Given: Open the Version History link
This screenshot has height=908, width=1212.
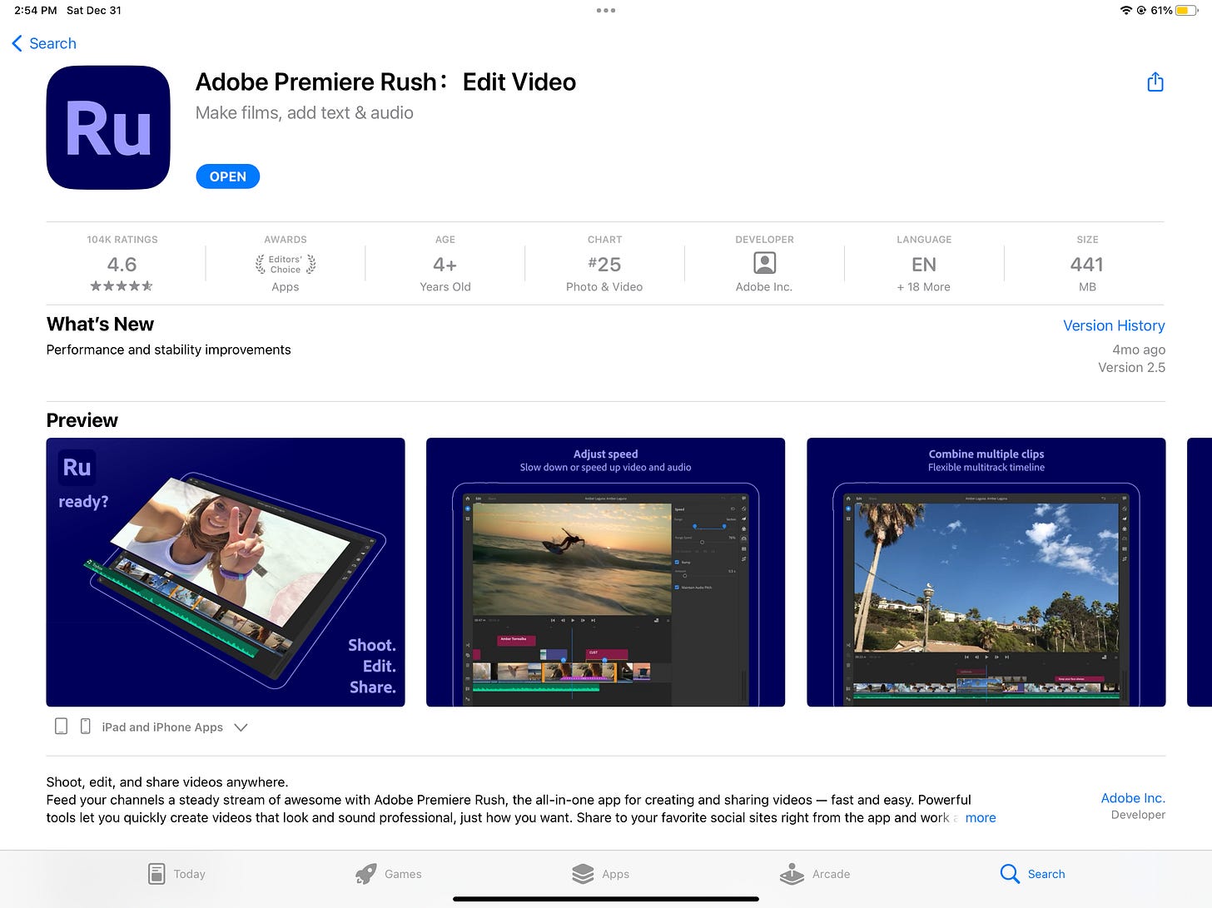Looking at the screenshot, I should pos(1113,325).
